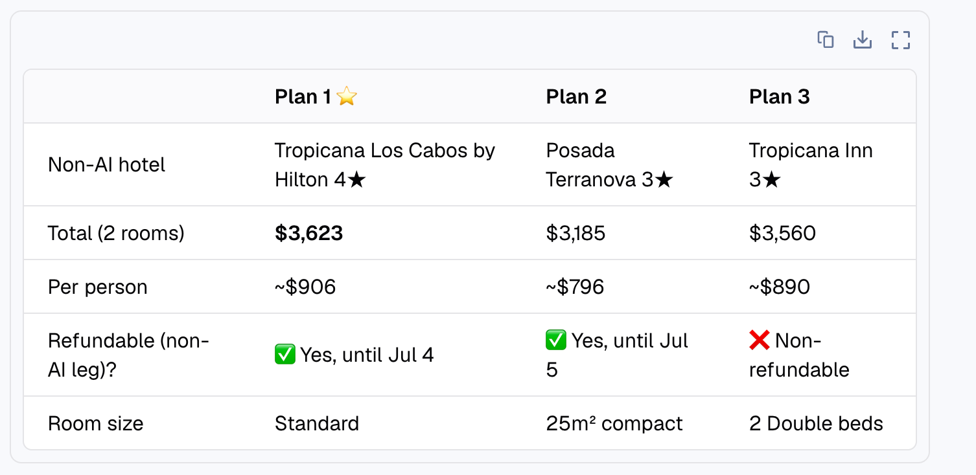Click the Posada Terranova hotel cell
976x475 pixels.
pos(610,164)
